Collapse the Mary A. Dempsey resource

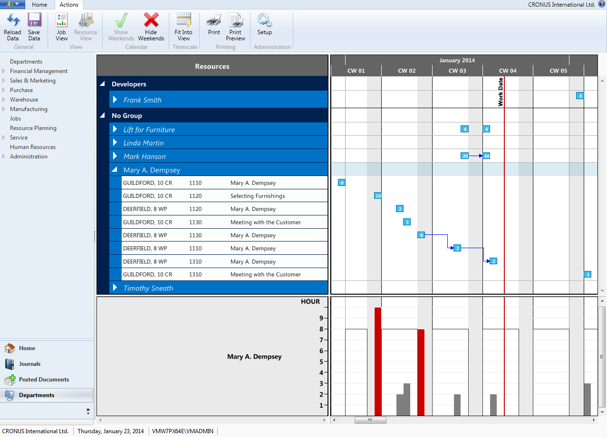click(114, 169)
